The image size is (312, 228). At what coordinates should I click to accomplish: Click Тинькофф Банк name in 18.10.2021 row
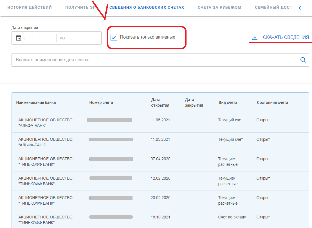pos(45,220)
